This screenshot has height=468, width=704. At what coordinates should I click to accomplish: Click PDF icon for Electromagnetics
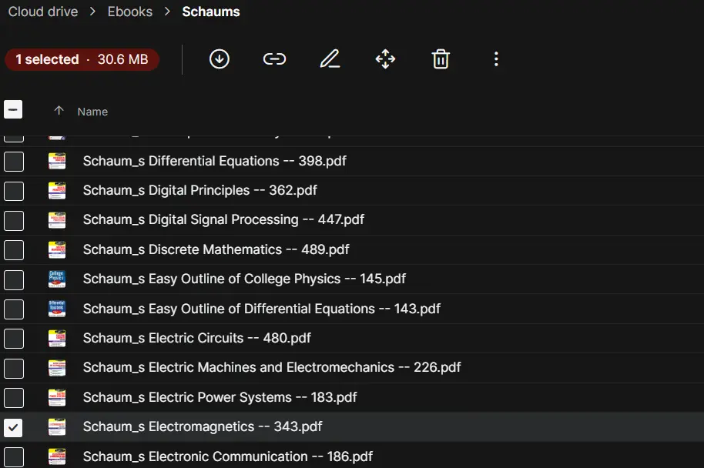(x=57, y=426)
